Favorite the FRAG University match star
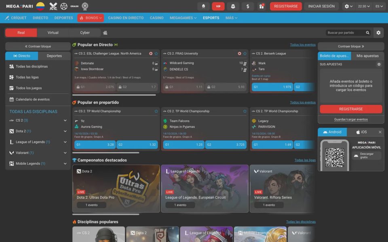 (x=245, y=54)
